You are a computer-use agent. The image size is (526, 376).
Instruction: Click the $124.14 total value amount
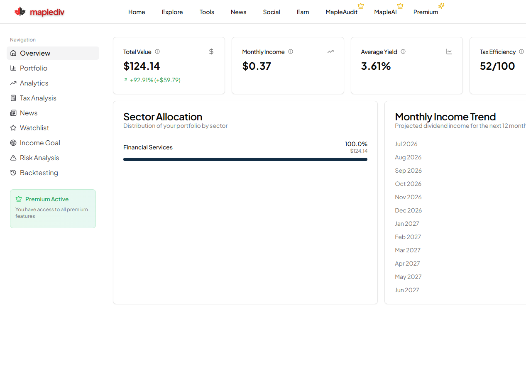[142, 66]
